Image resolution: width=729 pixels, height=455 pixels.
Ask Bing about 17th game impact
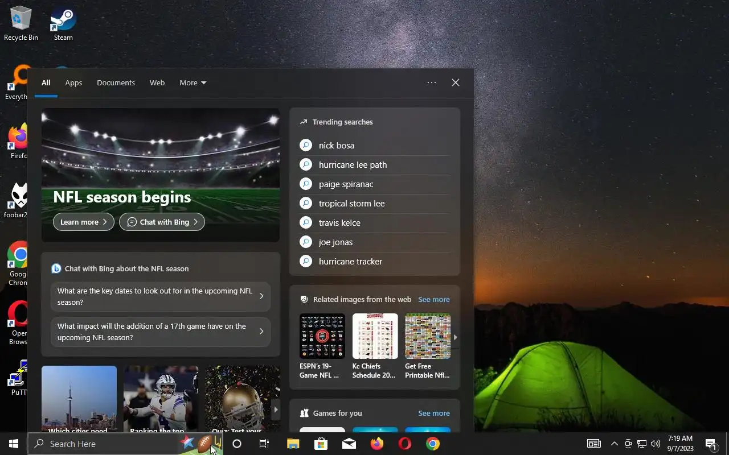(x=161, y=332)
